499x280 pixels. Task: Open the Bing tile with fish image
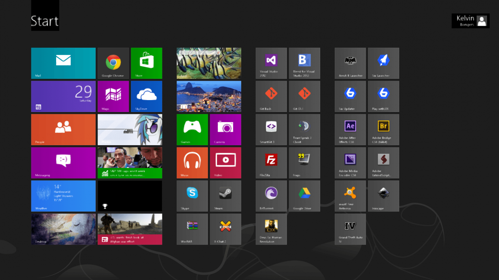[209, 63]
